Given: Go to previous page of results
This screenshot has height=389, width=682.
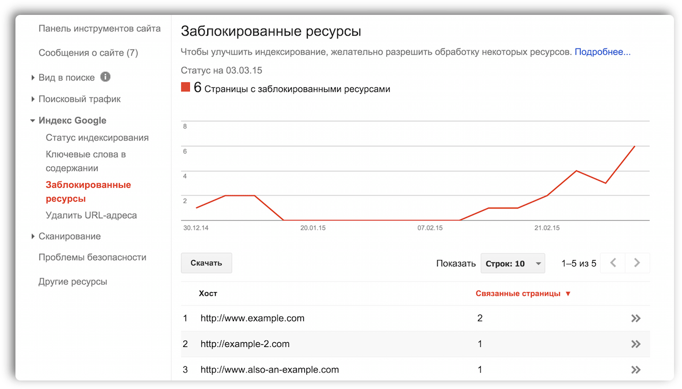Looking at the screenshot, I should click(613, 263).
